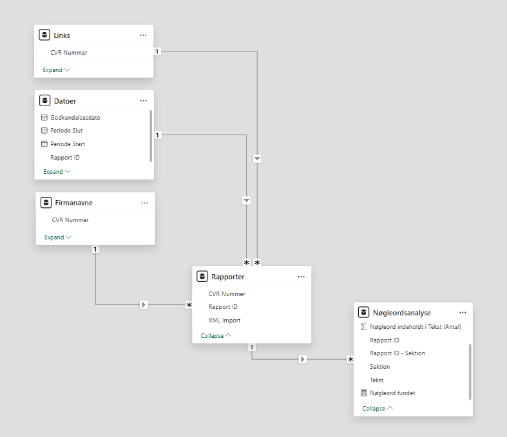Click the Datoer table title
The height and width of the screenshot is (437, 507).
coord(65,101)
